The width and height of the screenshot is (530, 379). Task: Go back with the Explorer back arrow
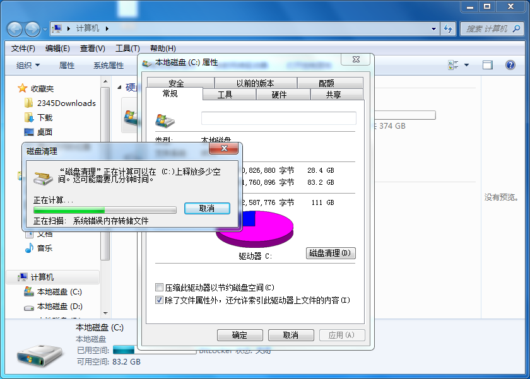15,29
